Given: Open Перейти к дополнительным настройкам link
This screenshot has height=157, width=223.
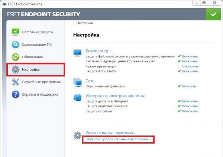Looking at the screenshot, I should click(118, 139).
